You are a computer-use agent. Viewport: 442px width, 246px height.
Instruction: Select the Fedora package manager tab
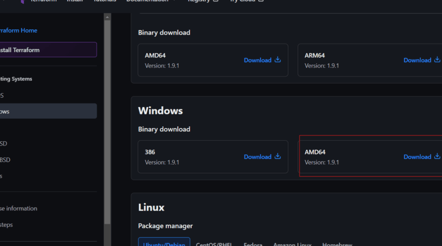(x=253, y=243)
